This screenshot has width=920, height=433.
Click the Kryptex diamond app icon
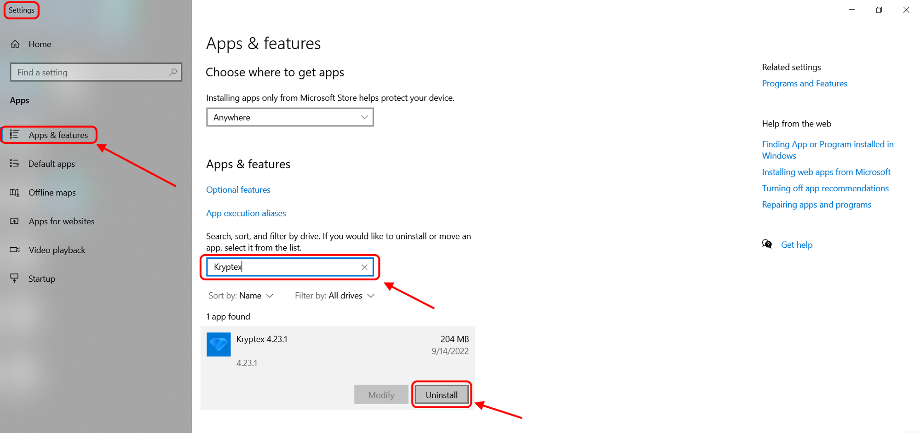coord(218,344)
